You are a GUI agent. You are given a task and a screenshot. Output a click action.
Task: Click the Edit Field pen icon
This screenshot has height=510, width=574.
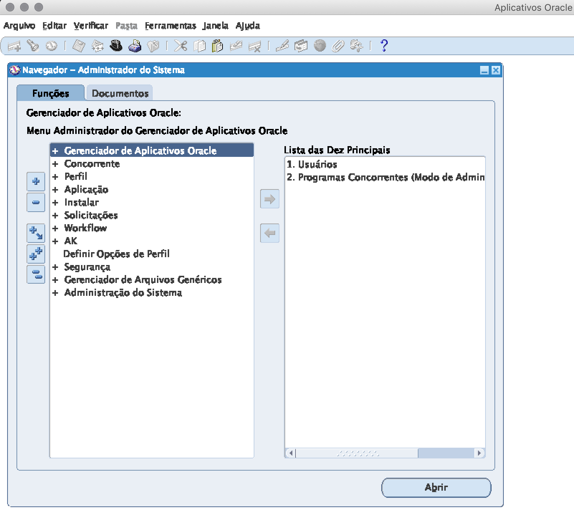pos(282,46)
